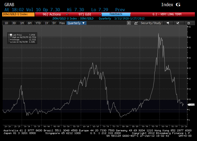Image resolution: width=197 pixels, height=141 pixels.
Task: Expand the 97) Edit dropdown
Action: (85, 14)
